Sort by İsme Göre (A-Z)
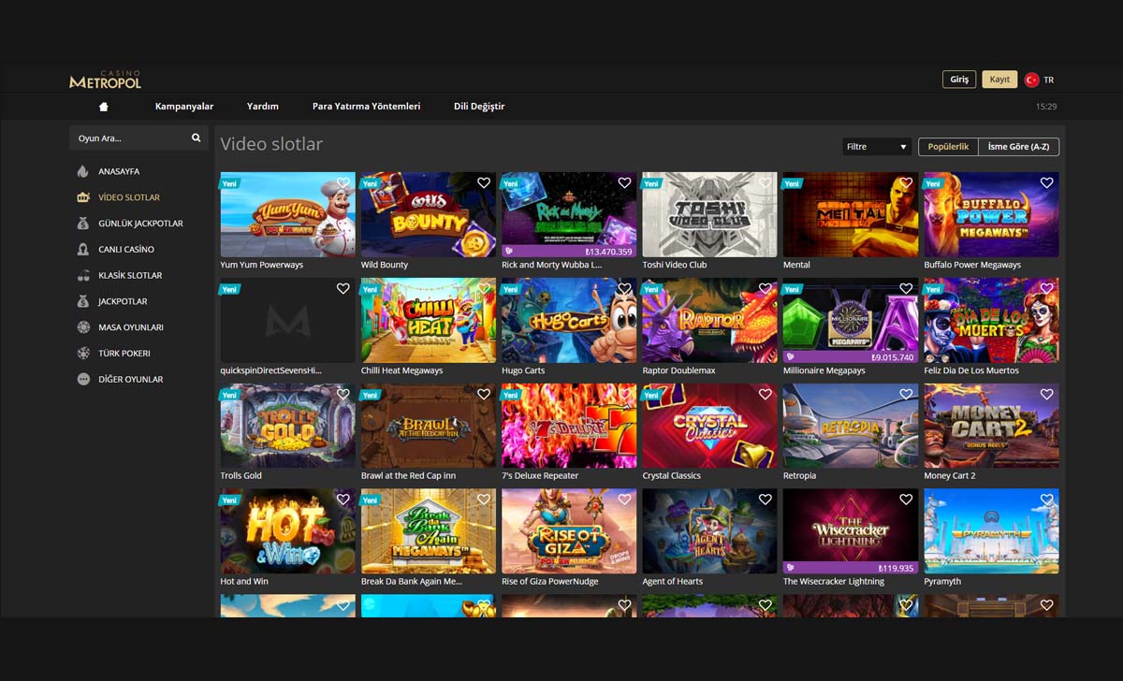Screen dimensions: 1123x681 [1019, 147]
